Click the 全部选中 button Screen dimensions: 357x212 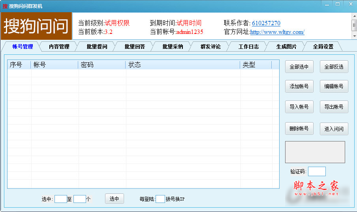299,67
